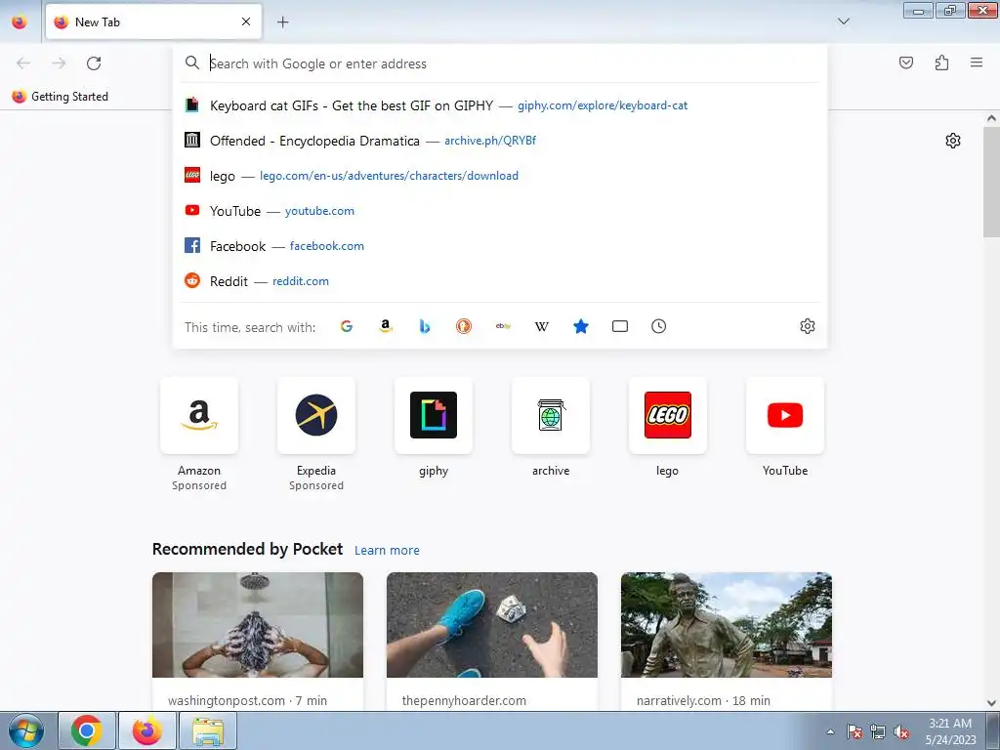Select the New Tab tab
Image resolution: width=1000 pixels, height=750 pixels.
tap(153, 22)
